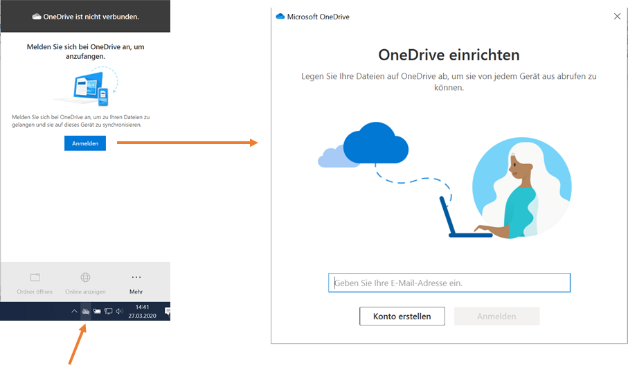
Task: Click the greyed Anmelden button in setup dialog
Action: 496,316
